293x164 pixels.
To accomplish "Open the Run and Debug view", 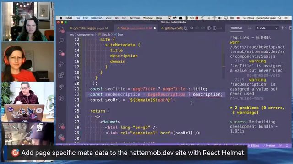I will [x=61, y=64].
